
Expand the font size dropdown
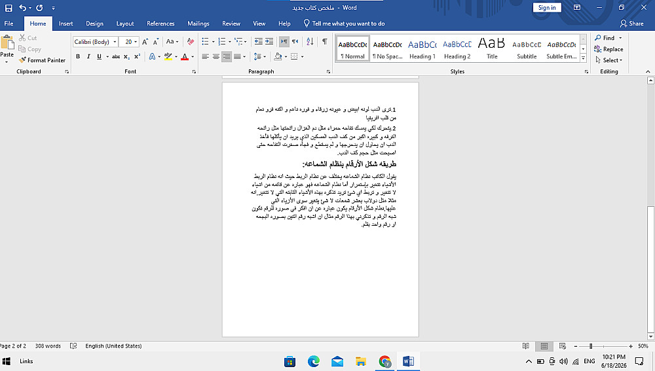point(136,42)
